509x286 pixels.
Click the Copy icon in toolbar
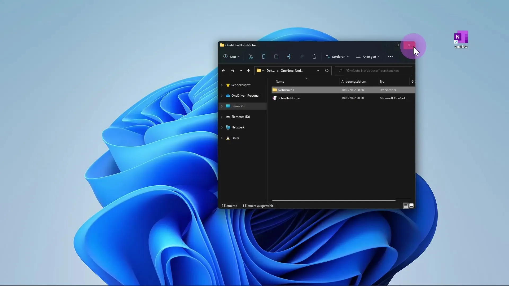coord(264,56)
